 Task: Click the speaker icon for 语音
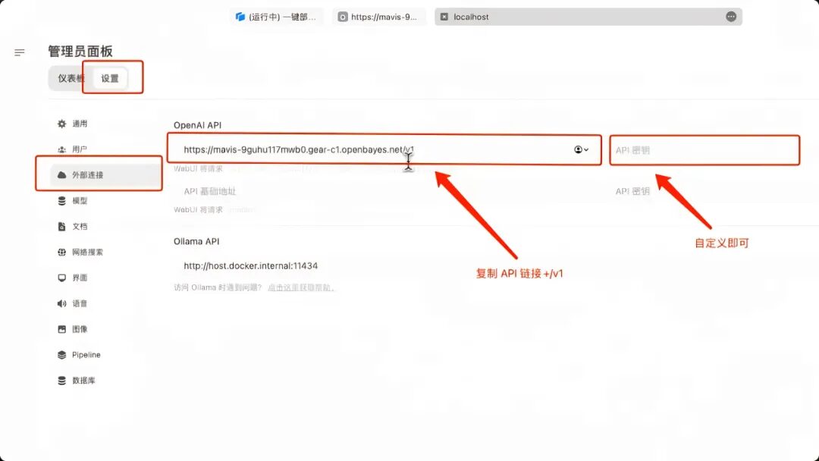point(62,303)
